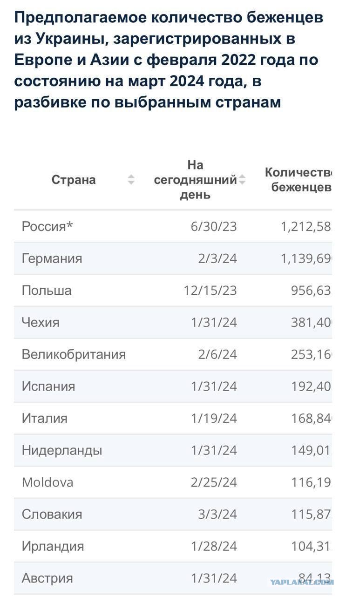Select the Россия* row
346x596 pixels.
[173, 226]
